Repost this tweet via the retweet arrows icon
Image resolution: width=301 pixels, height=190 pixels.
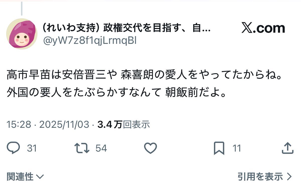click(82, 148)
